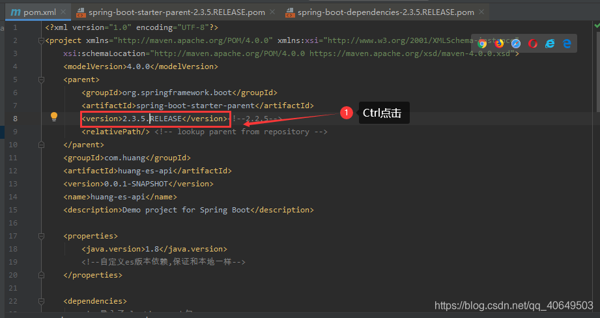
Task: Click spring-boot-starter-parent artifactId text
Action: coord(195,106)
